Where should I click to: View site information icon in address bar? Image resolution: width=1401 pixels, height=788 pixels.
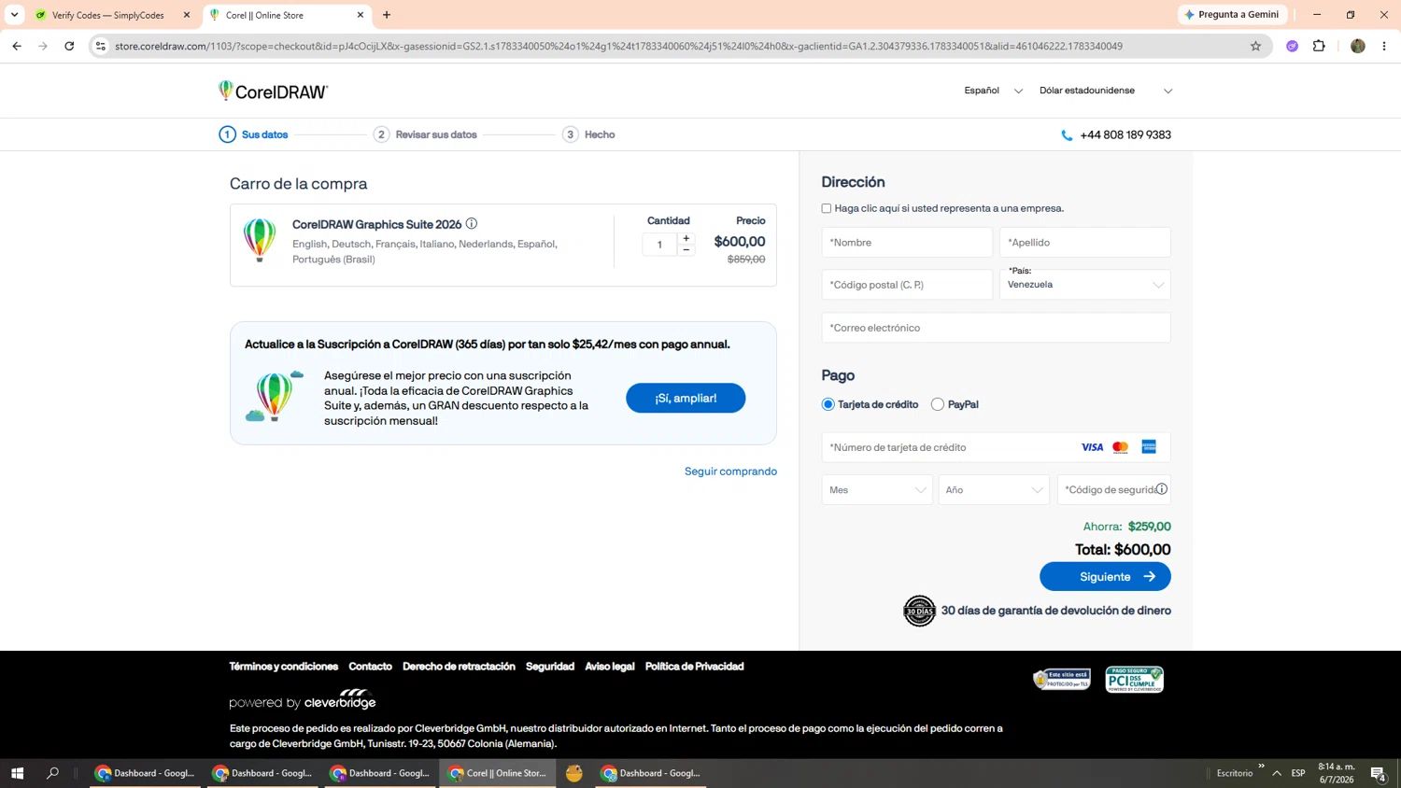click(101, 46)
